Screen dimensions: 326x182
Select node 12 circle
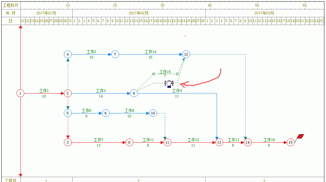(x=186, y=54)
